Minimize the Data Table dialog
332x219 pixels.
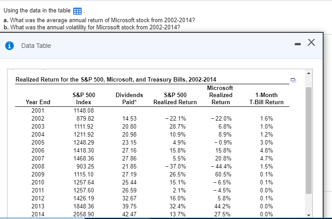click(x=297, y=44)
